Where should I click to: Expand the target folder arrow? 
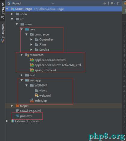click(12, 106)
